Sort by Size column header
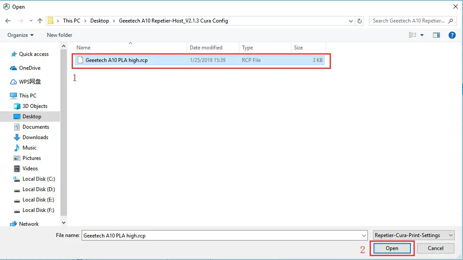 click(x=298, y=47)
